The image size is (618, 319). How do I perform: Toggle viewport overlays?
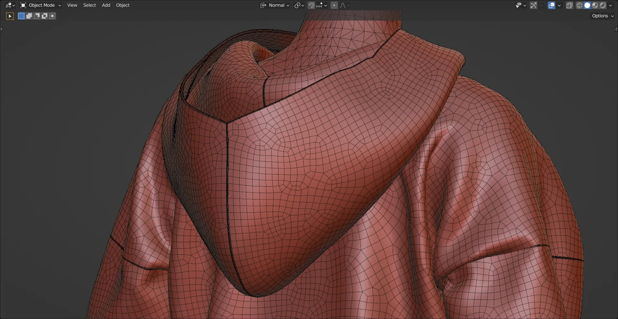click(x=551, y=5)
